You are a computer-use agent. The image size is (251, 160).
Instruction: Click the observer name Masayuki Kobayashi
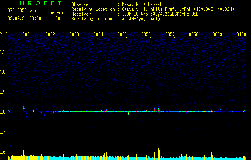[x=143, y=4]
